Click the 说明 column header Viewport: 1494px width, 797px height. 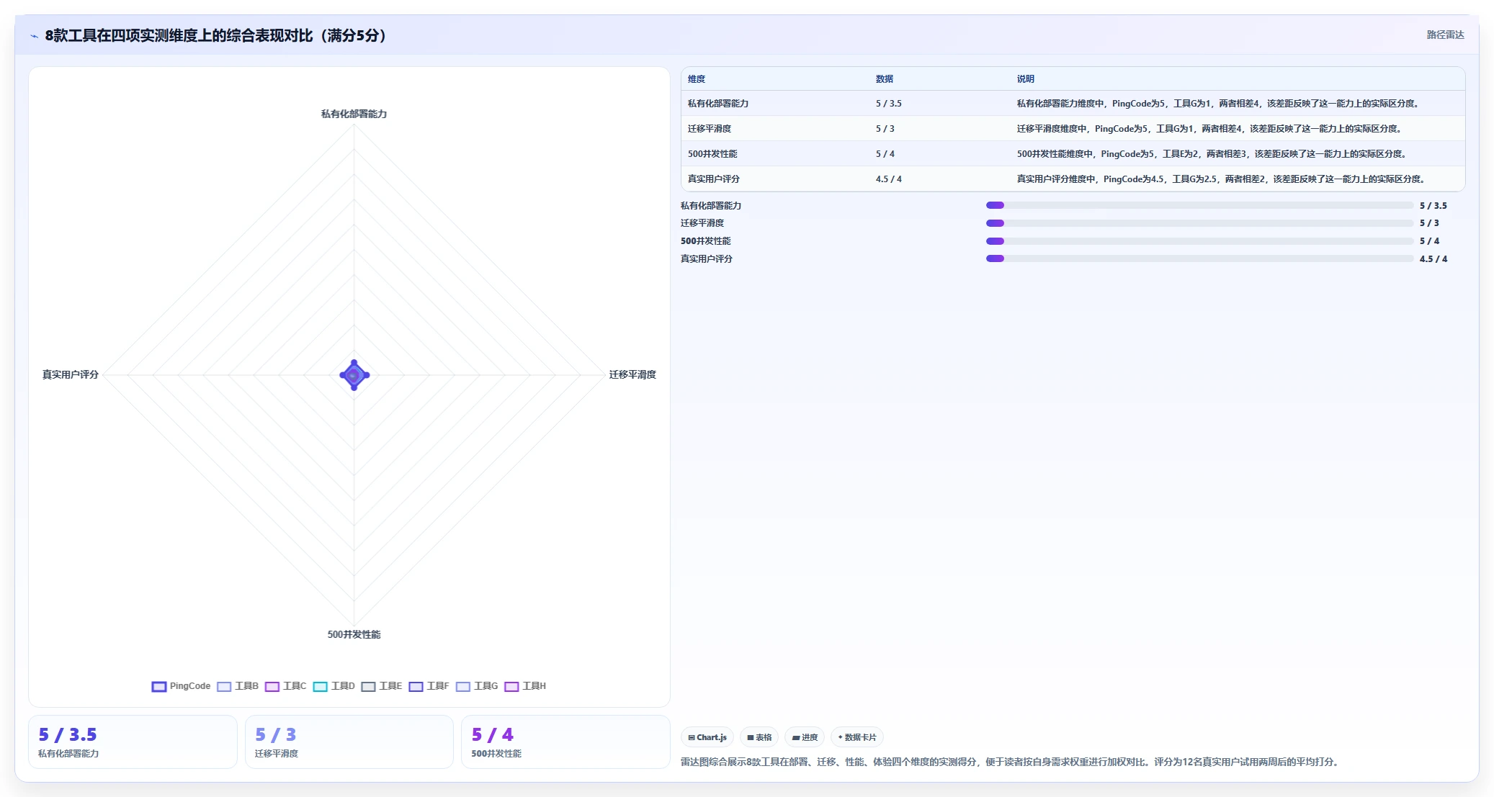1026,79
